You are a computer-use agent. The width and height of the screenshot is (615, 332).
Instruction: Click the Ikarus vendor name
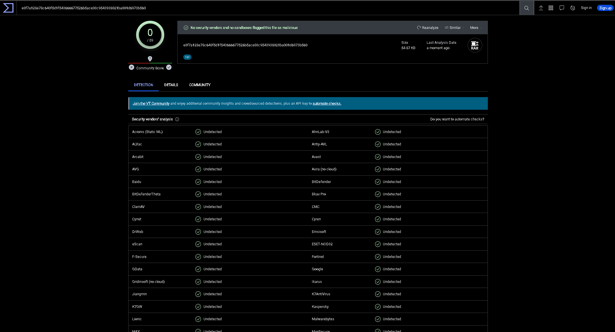pyautogui.click(x=317, y=282)
